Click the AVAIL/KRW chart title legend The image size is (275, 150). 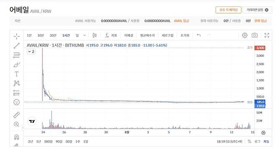[x=55, y=45]
